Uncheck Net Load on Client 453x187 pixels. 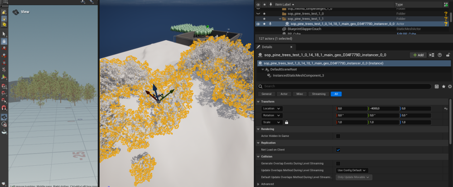338,150
